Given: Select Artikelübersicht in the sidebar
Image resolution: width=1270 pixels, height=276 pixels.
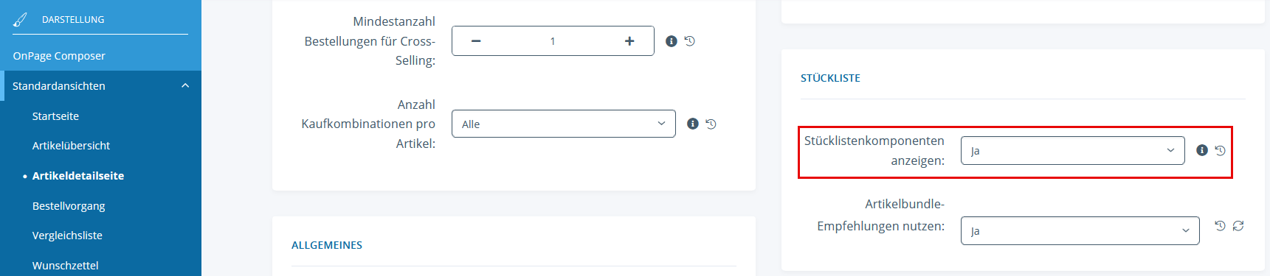Looking at the screenshot, I should (71, 146).
